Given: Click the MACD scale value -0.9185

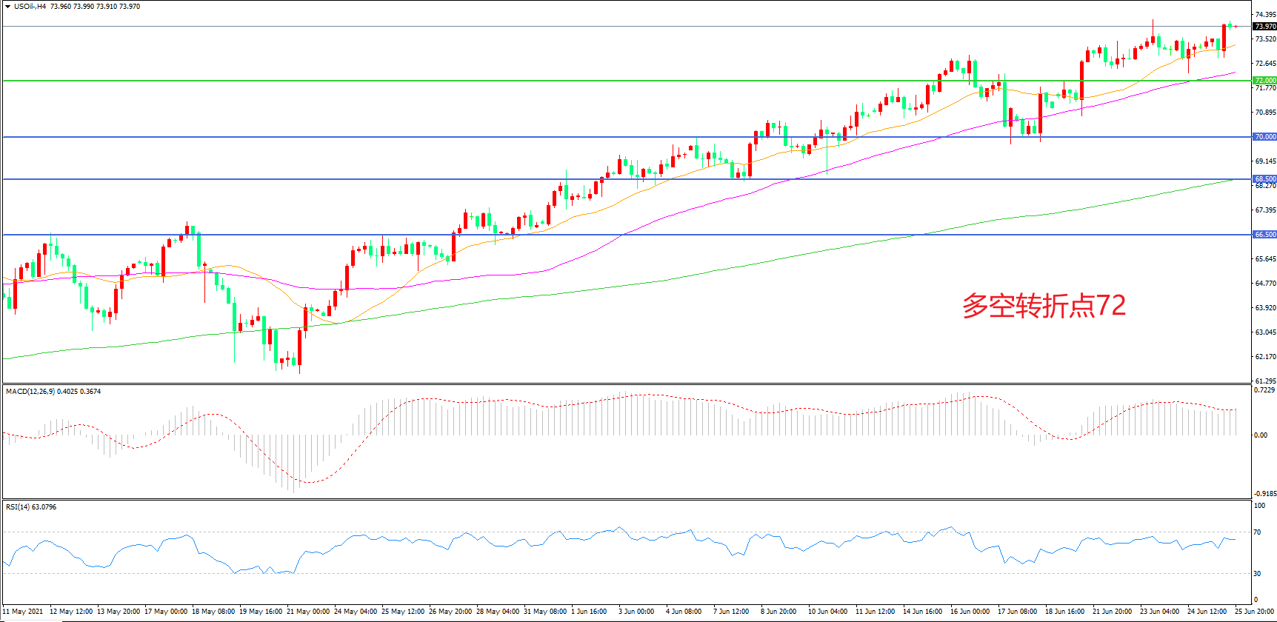Looking at the screenshot, I should 1264,494.
